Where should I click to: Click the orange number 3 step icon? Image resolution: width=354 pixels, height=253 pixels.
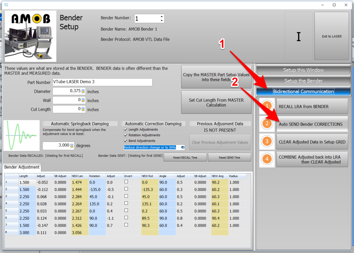click(267, 142)
